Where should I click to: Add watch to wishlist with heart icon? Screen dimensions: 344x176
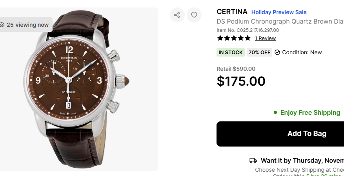point(194,15)
